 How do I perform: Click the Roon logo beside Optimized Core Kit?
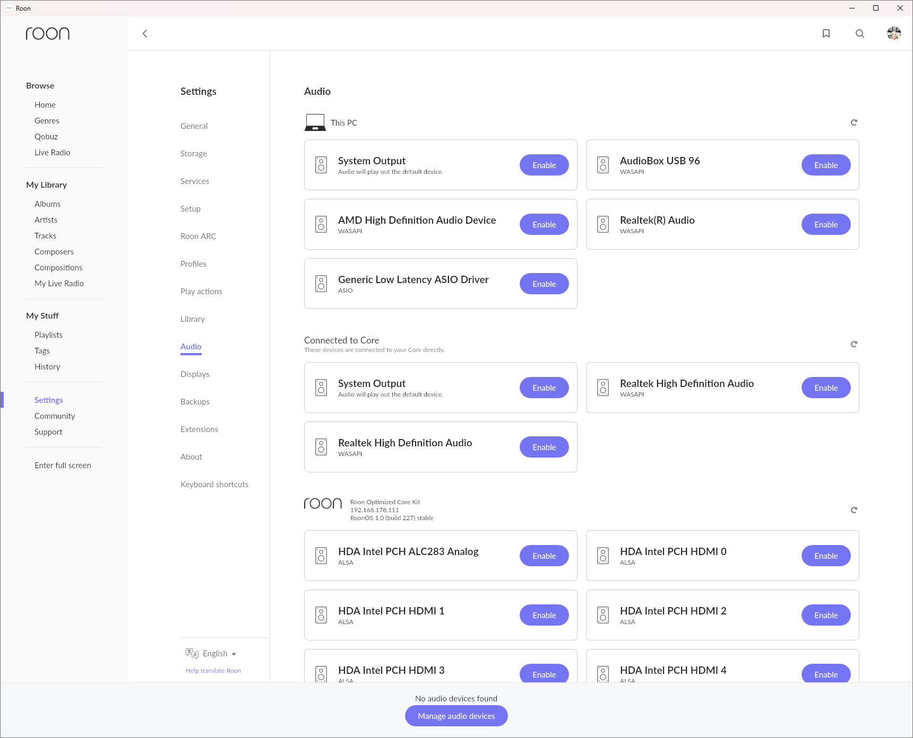pos(323,503)
